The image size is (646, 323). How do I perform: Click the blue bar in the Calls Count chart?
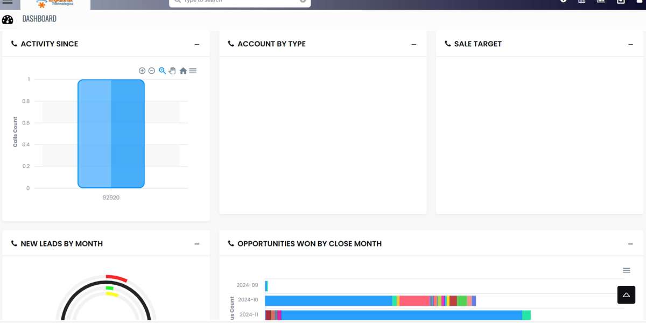point(111,134)
